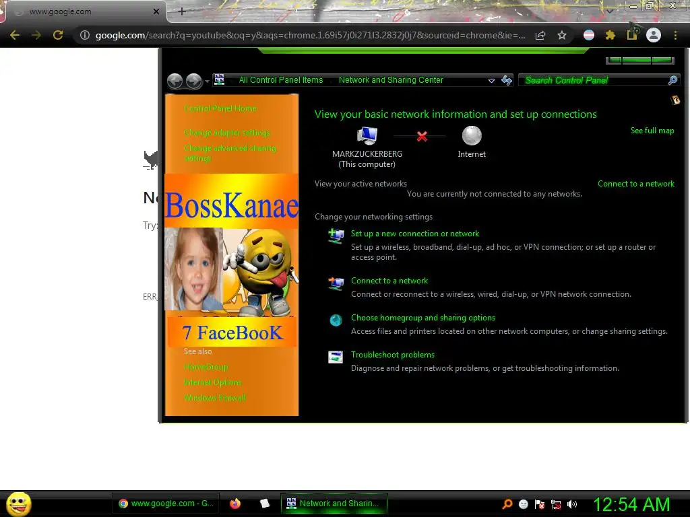The height and width of the screenshot is (517, 690).
Task: Click the share page icon in Chrome
Action: click(540, 35)
